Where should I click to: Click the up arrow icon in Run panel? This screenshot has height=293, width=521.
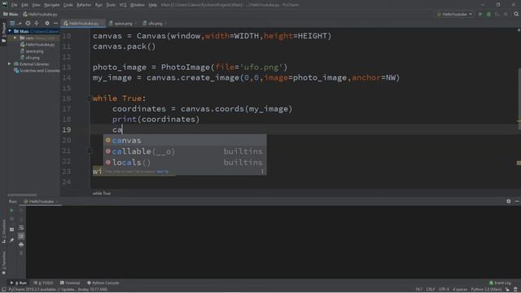point(21,210)
